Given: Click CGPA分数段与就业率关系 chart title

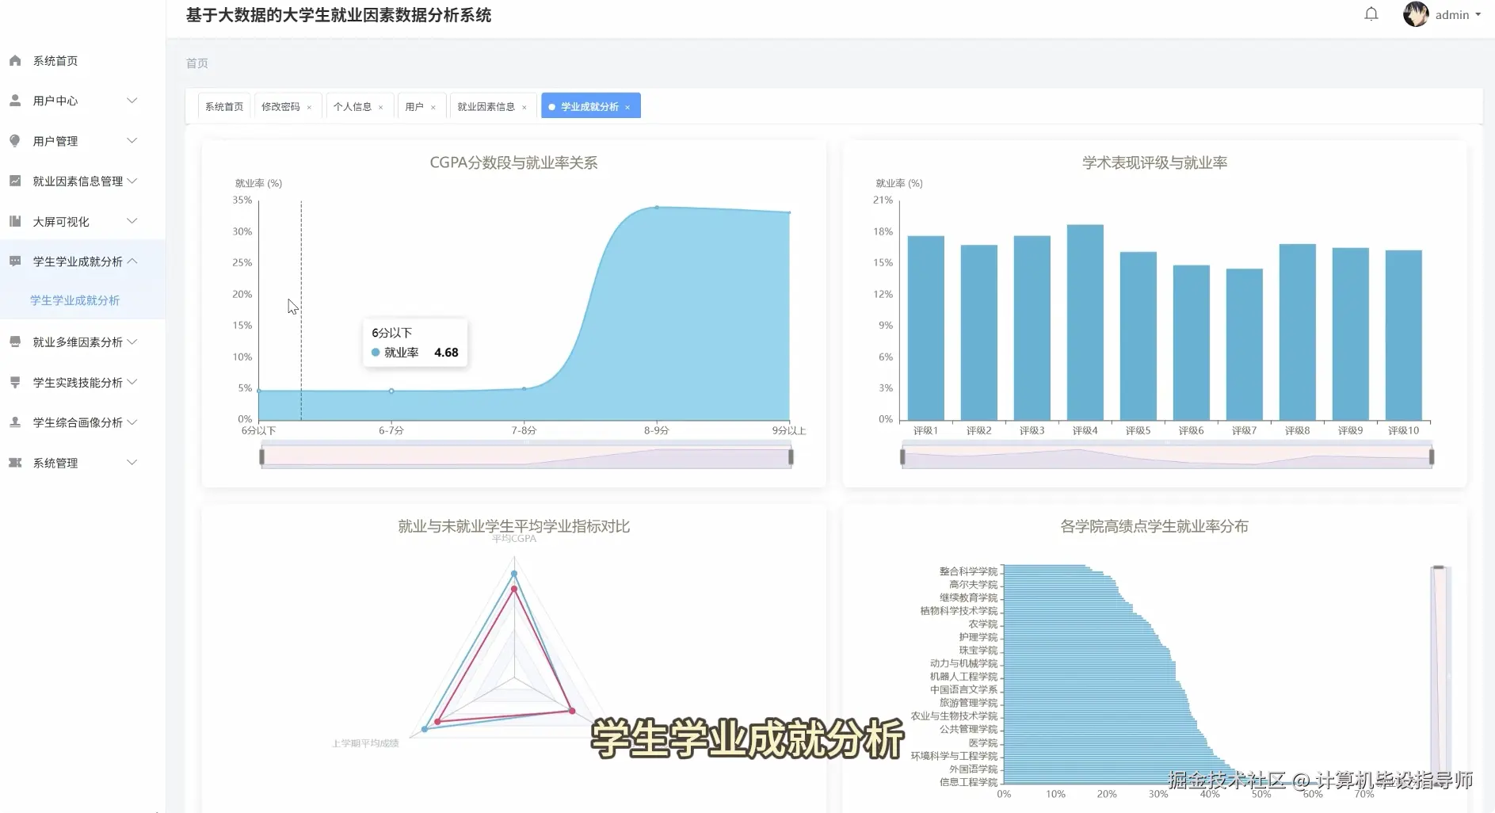Looking at the screenshot, I should (513, 162).
